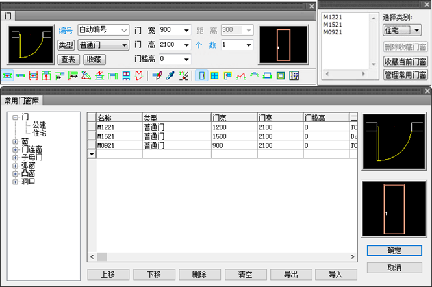Click the 确定 confirm button
432x287 pixels.
394,251
